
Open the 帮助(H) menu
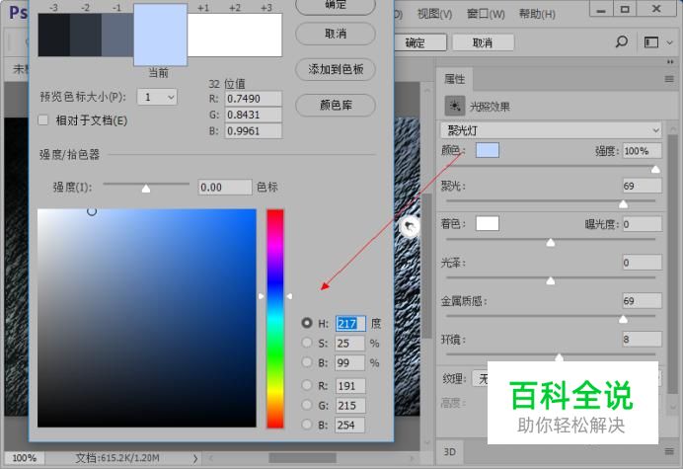(x=537, y=15)
